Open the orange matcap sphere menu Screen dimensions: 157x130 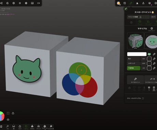pyautogui.click(x=118, y=3)
